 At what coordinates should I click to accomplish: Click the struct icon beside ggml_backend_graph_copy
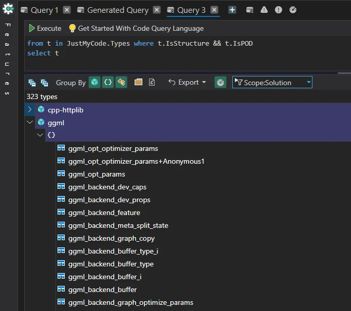(61, 238)
